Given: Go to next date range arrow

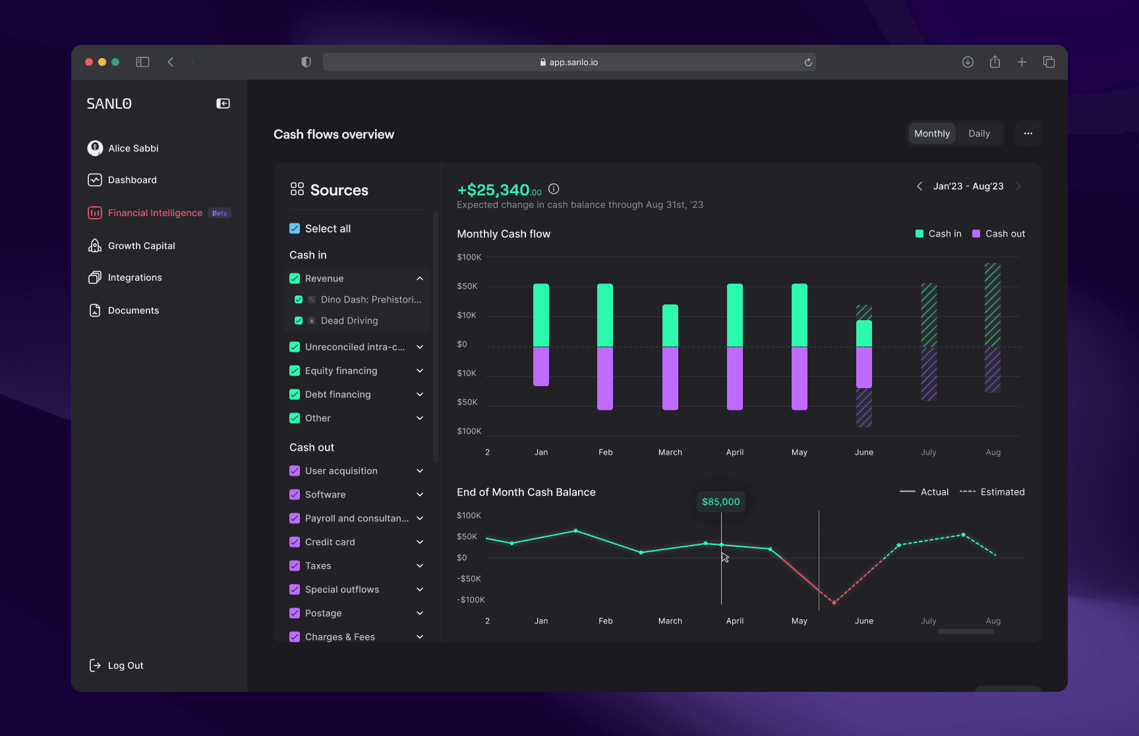Looking at the screenshot, I should tap(1018, 186).
